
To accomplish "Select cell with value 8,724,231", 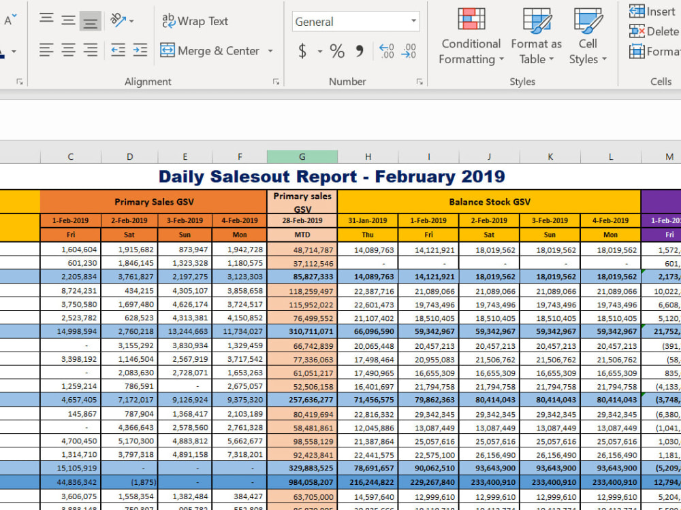I will pos(70,290).
